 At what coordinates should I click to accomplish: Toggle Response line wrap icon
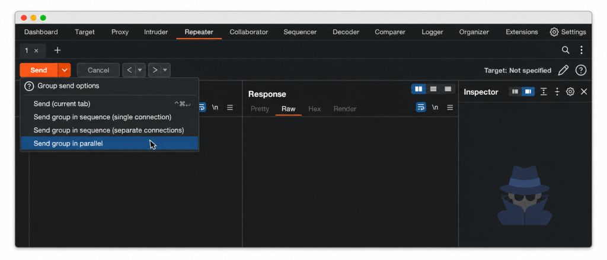click(x=421, y=107)
